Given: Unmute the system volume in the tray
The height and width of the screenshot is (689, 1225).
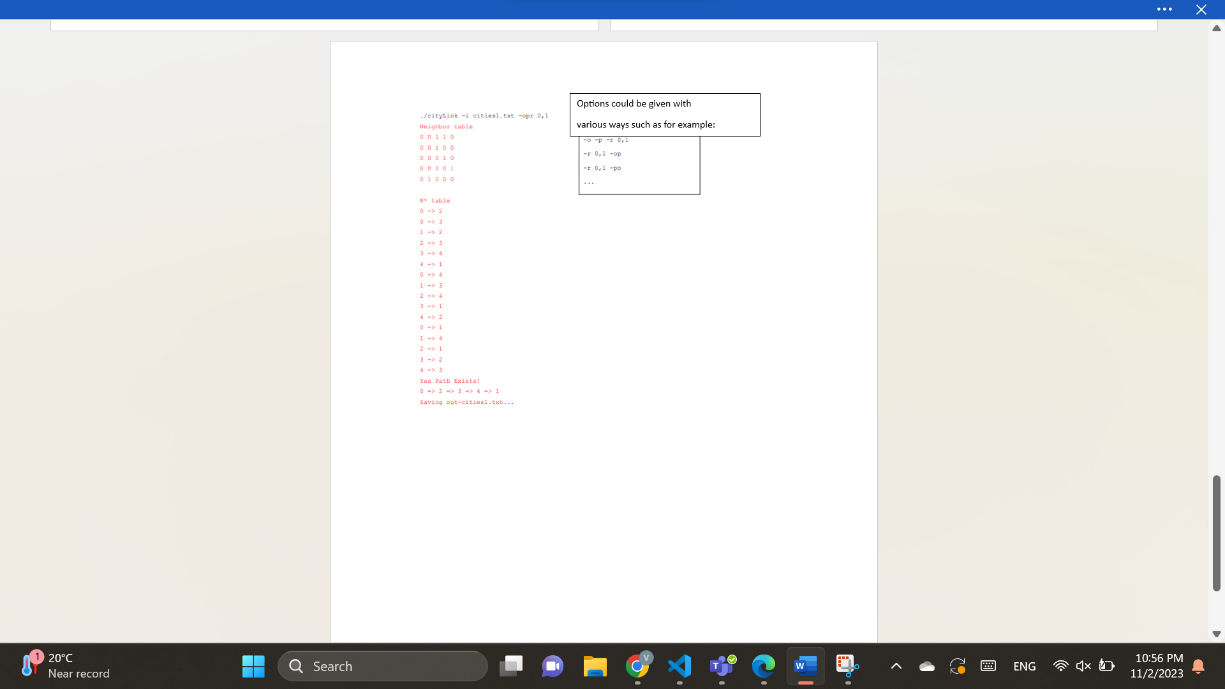Looking at the screenshot, I should (1083, 665).
